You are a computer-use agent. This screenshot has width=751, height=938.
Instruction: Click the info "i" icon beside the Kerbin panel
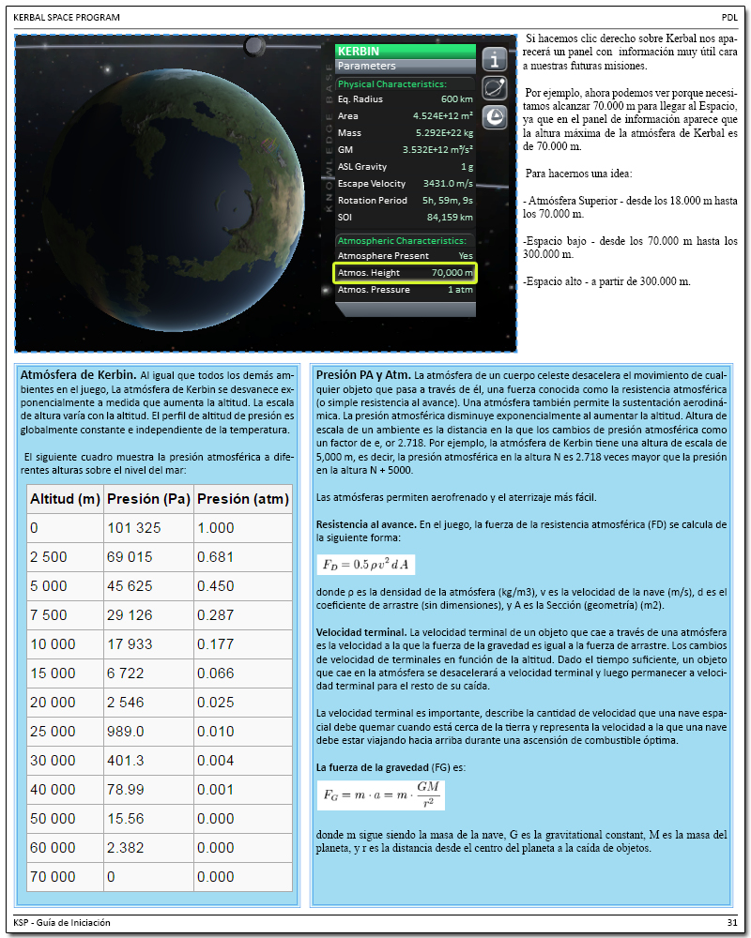495,59
